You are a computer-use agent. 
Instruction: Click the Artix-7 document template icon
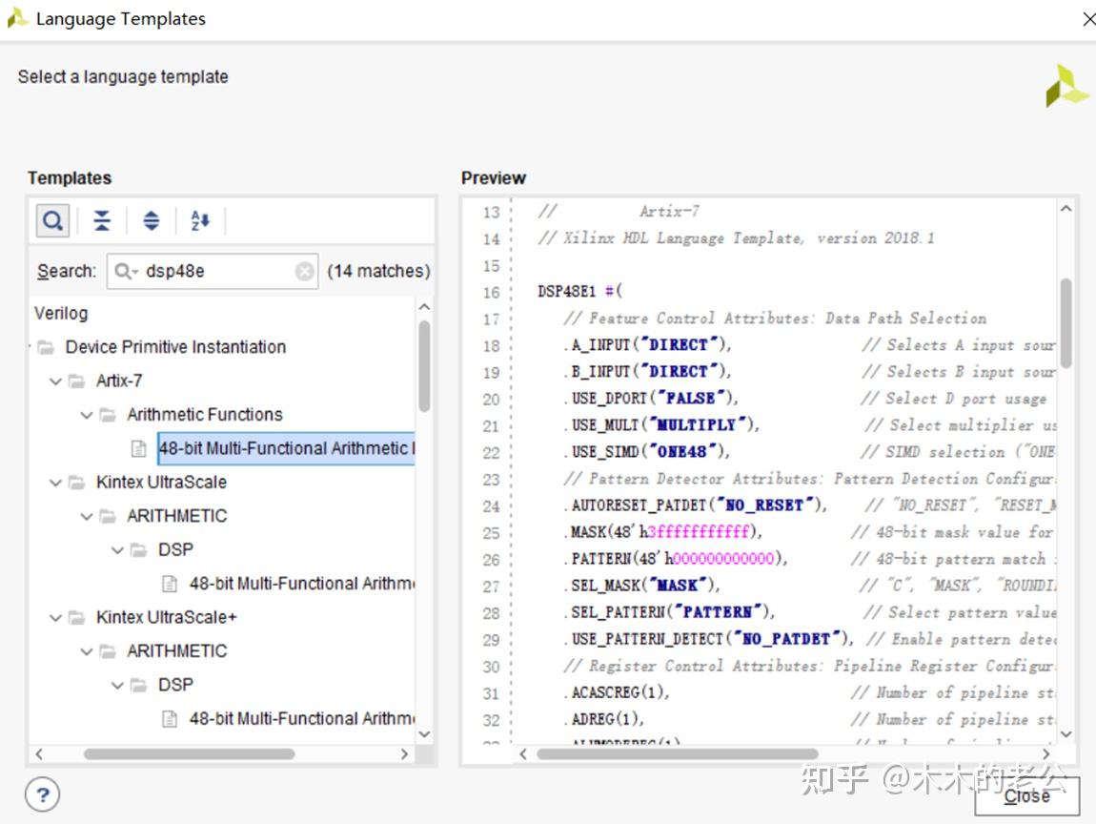(139, 448)
